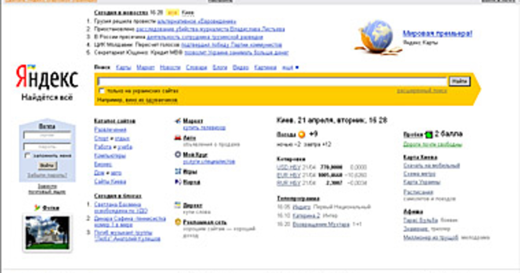Click the Yandex Market icon

(178, 121)
